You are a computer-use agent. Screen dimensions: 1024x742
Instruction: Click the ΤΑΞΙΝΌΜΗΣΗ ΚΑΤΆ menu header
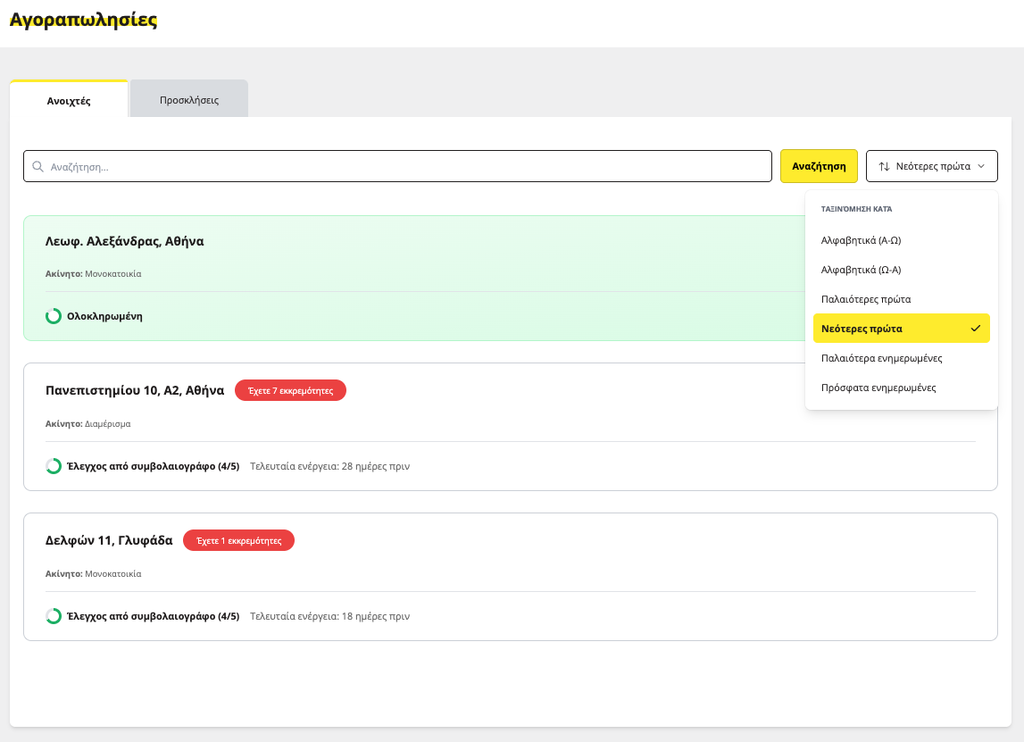click(856, 209)
